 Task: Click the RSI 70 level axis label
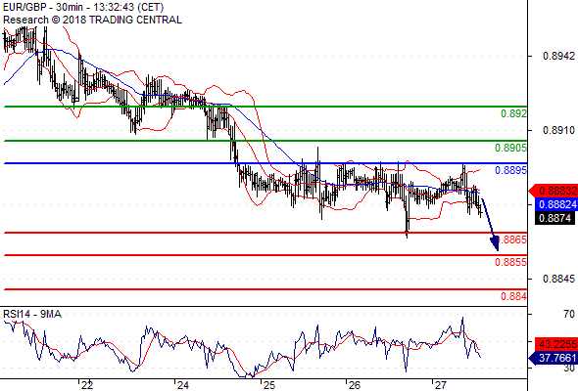tap(569, 314)
